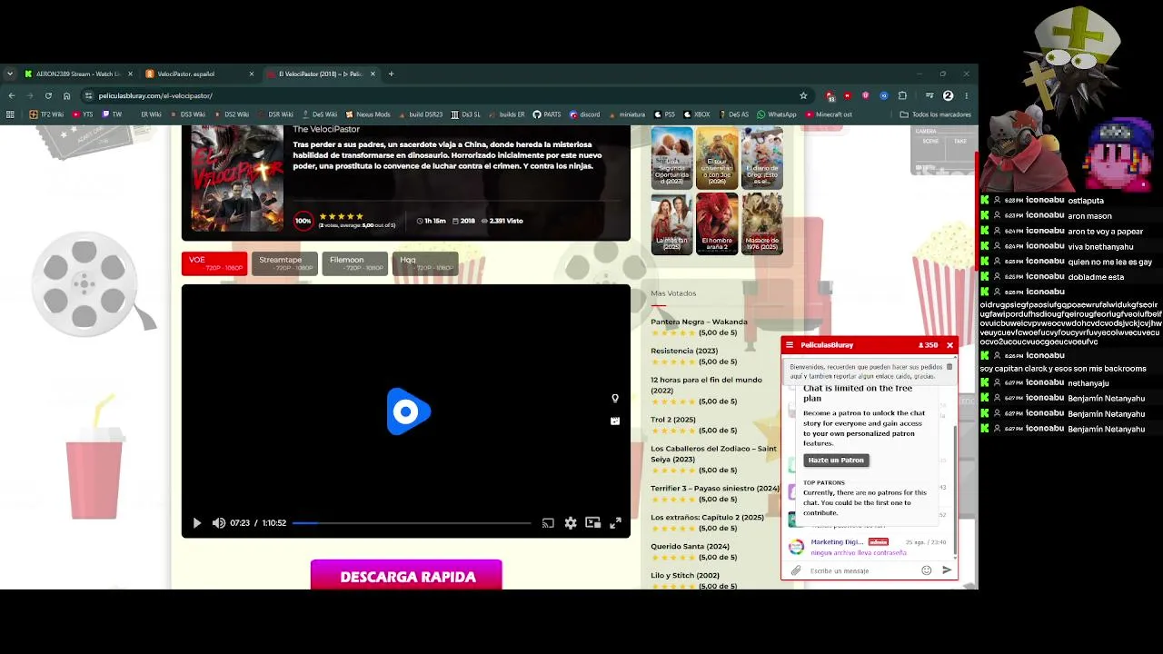Cast the video to another device
Image resolution: width=1163 pixels, height=654 pixels.
point(548,523)
